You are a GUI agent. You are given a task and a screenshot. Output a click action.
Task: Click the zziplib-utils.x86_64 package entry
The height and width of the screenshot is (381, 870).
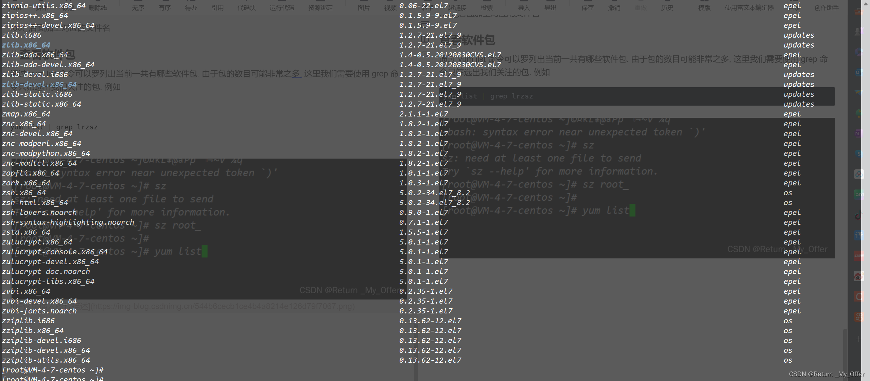(46, 360)
